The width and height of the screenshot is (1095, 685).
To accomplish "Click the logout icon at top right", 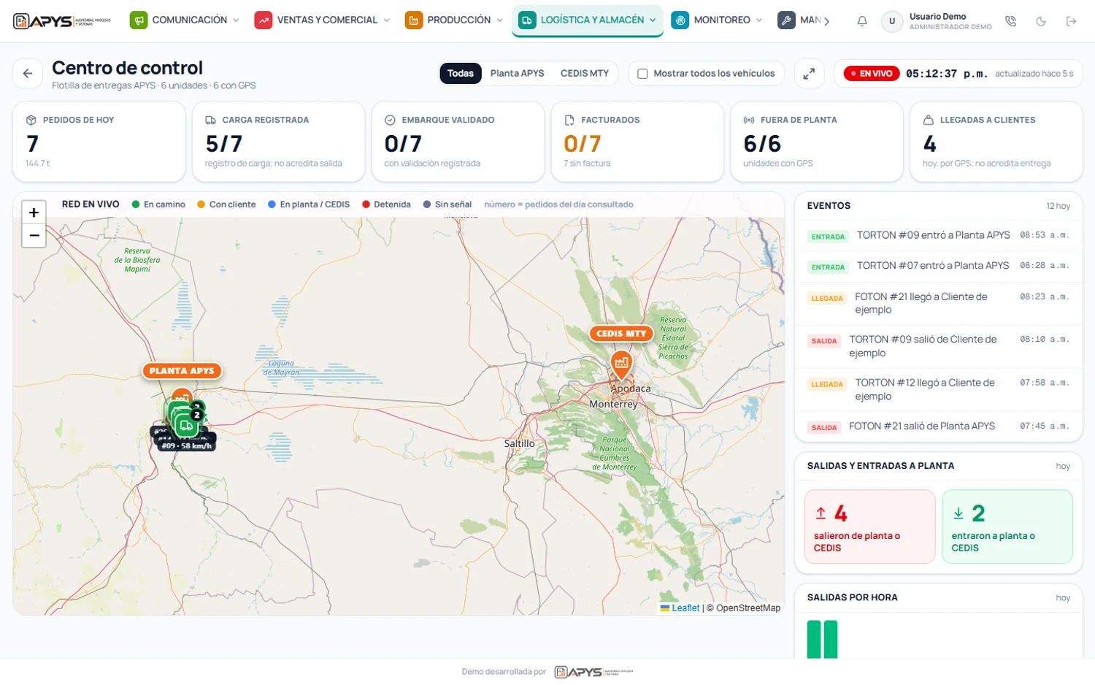I will click(x=1071, y=21).
